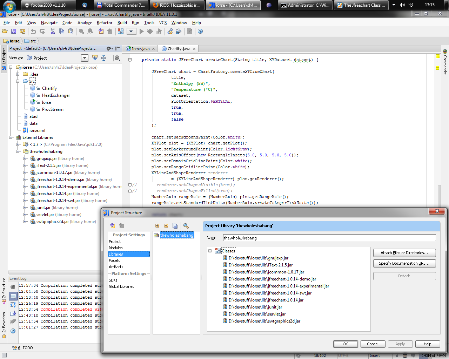This screenshot has height=359, width=449.
Task: Select Modules in Project Settings list
Action: click(x=116, y=248)
